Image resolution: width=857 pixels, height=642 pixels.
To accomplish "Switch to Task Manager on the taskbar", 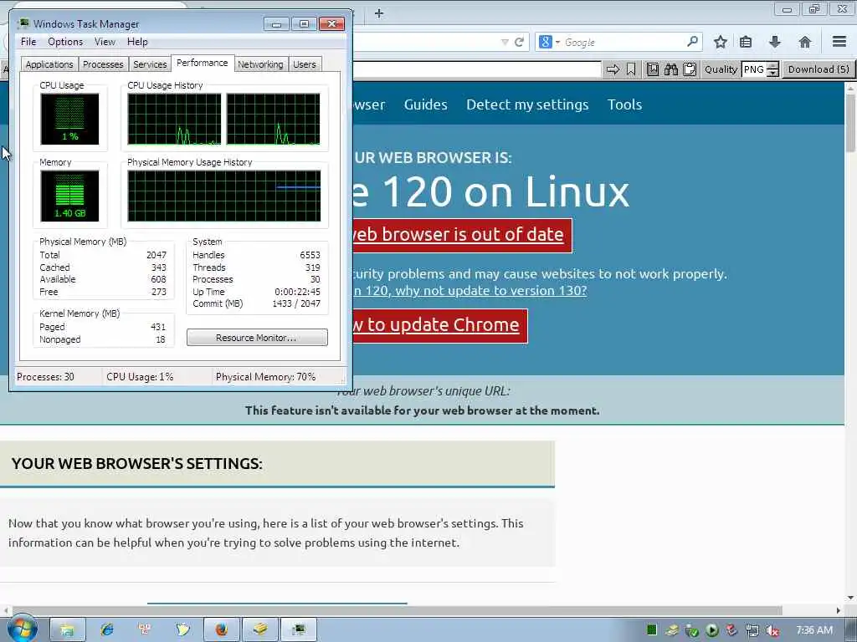I will (x=299, y=630).
